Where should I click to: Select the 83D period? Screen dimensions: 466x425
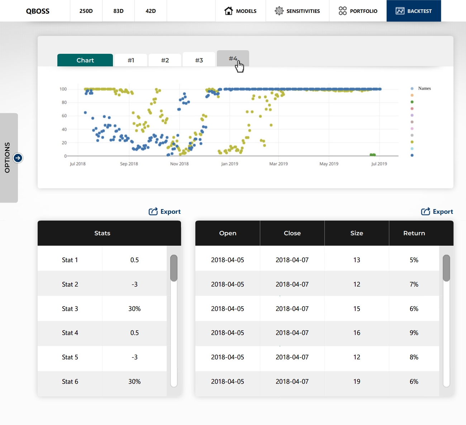pyautogui.click(x=118, y=11)
